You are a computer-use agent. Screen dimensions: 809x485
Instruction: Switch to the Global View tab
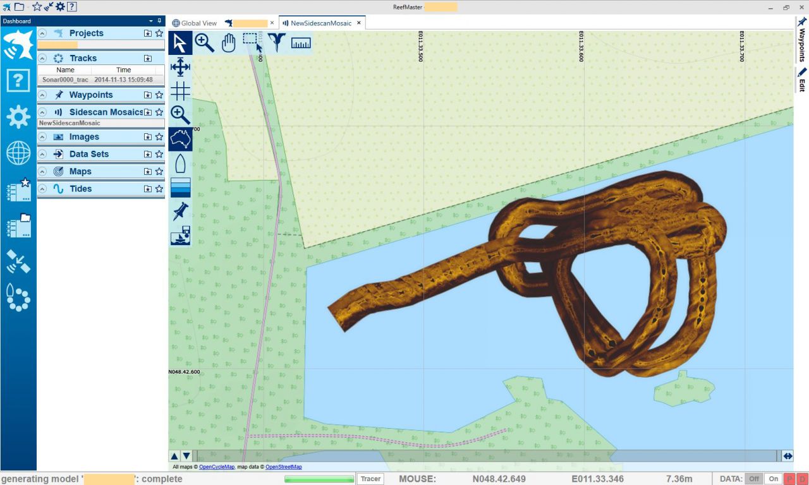194,23
